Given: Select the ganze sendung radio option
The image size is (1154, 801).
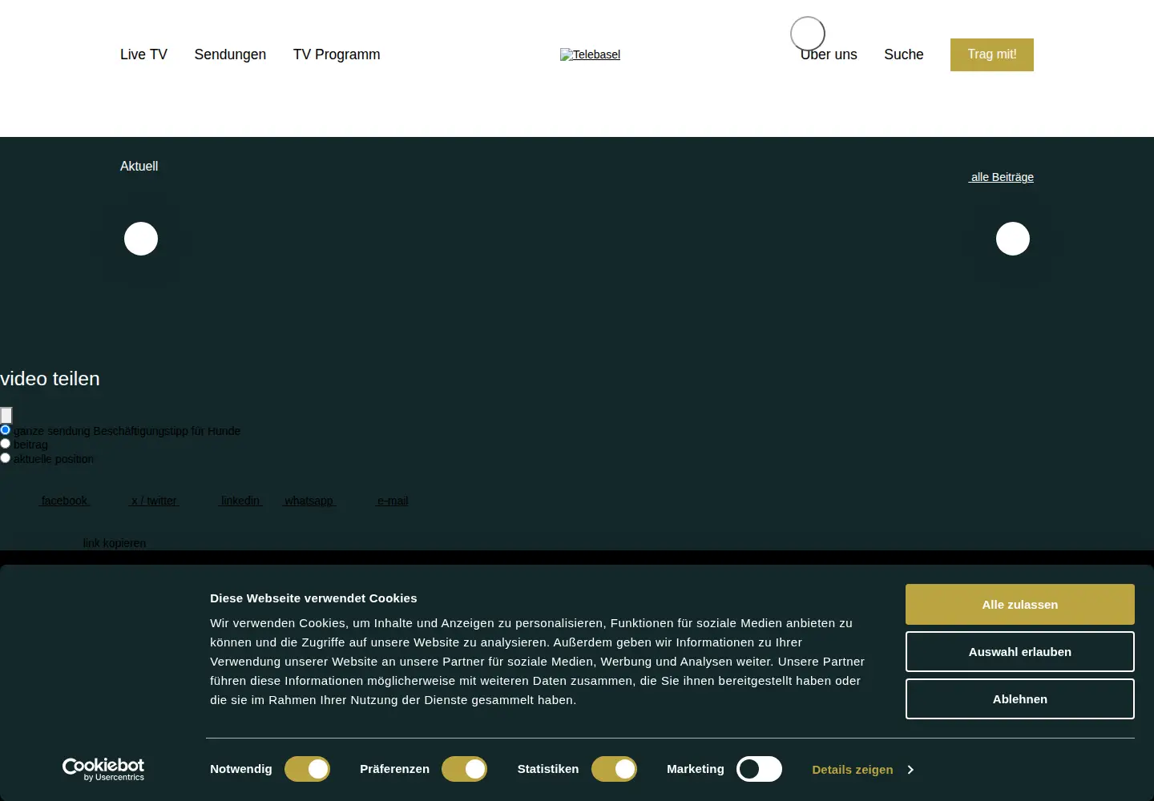Looking at the screenshot, I should click(x=6, y=430).
